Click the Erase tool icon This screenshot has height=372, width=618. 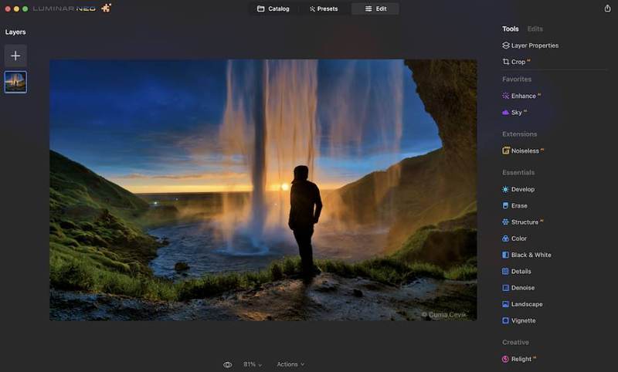click(x=506, y=205)
